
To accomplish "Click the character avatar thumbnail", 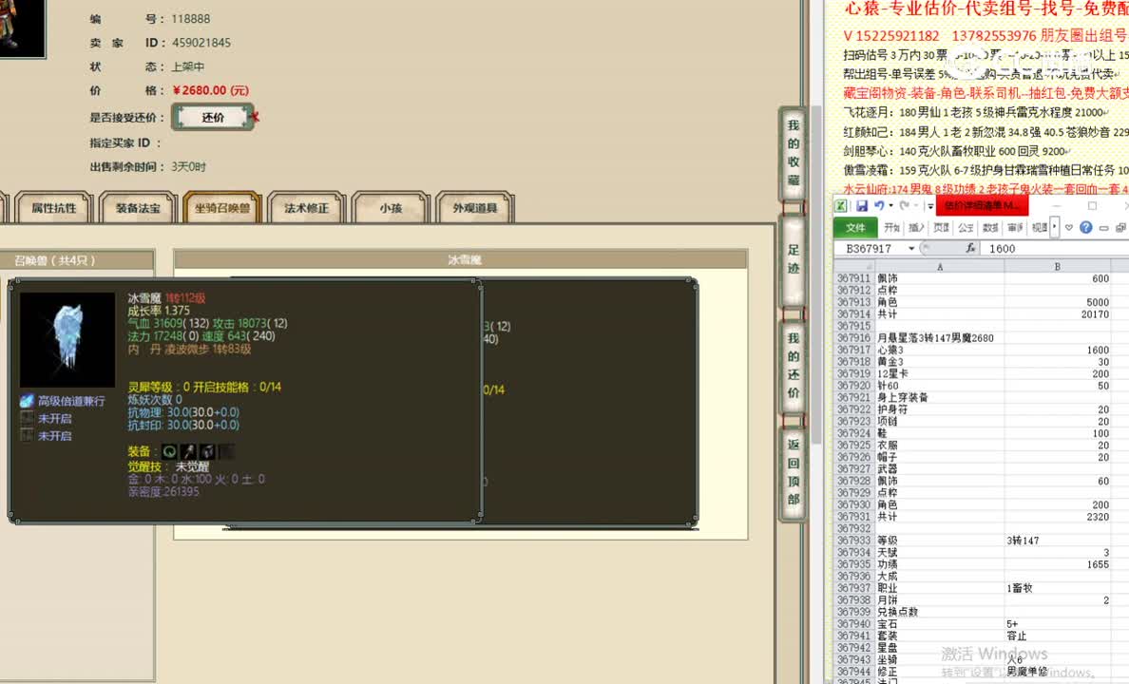I will point(22,28).
